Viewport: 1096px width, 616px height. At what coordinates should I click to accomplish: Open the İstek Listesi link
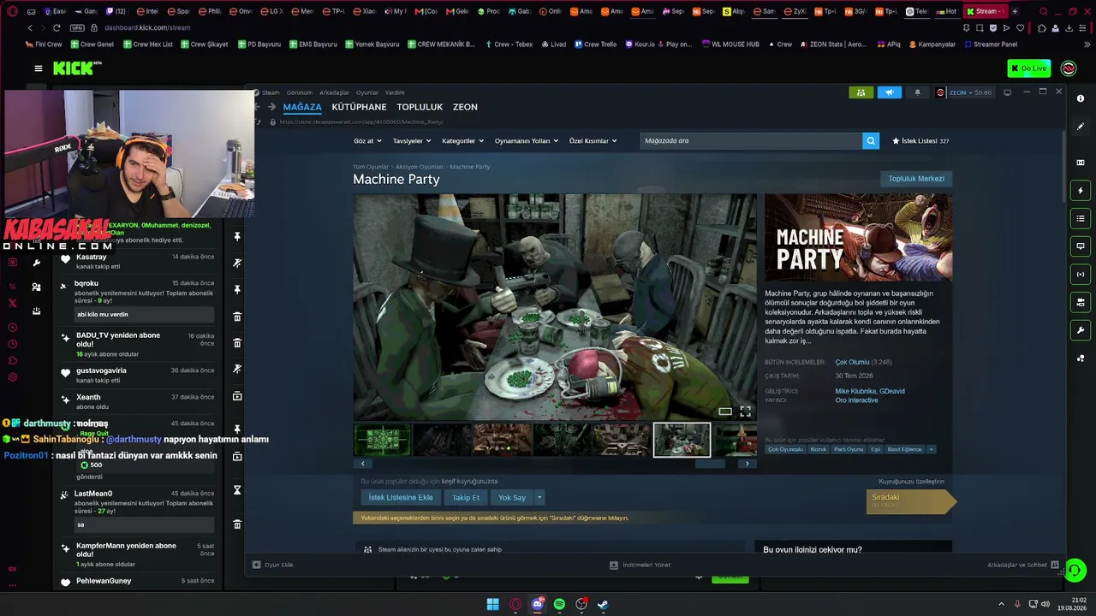coord(920,140)
